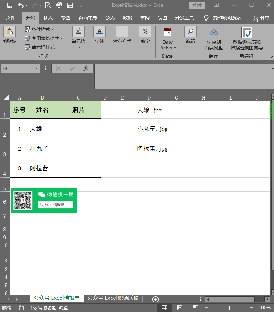Open the Name Box dropdown arrow

pos(36,69)
